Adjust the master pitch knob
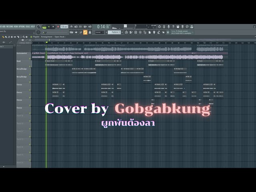 (x=38, y=32)
